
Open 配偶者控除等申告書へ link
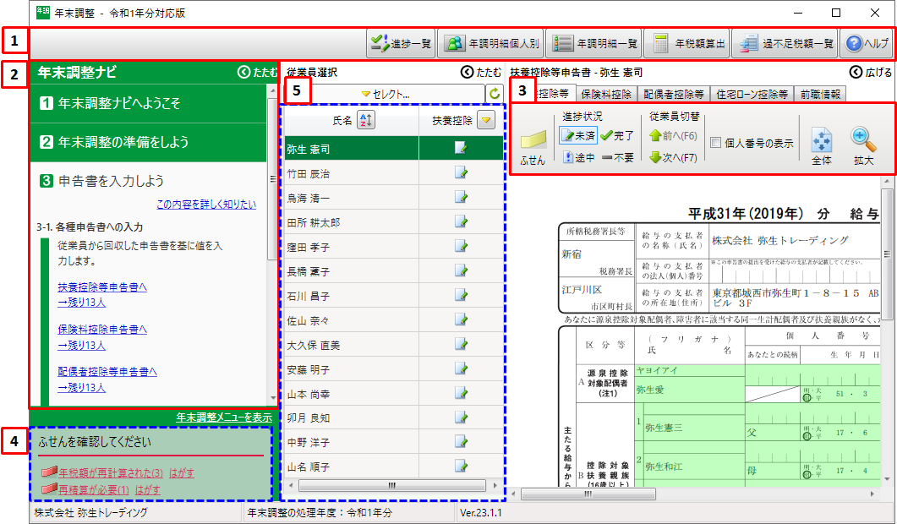click(x=107, y=372)
